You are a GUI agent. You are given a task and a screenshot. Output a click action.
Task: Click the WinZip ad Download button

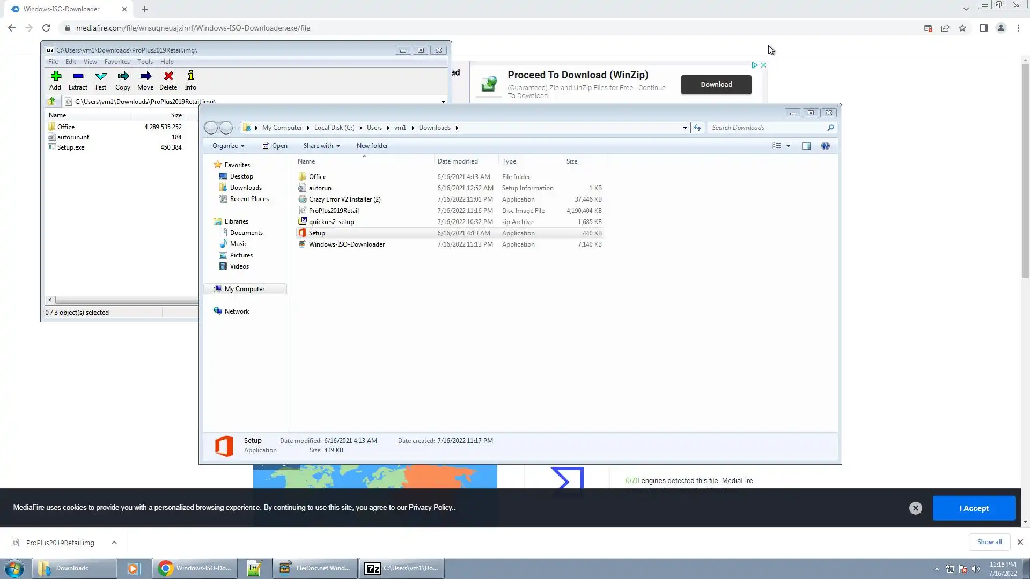(x=716, y=85)
